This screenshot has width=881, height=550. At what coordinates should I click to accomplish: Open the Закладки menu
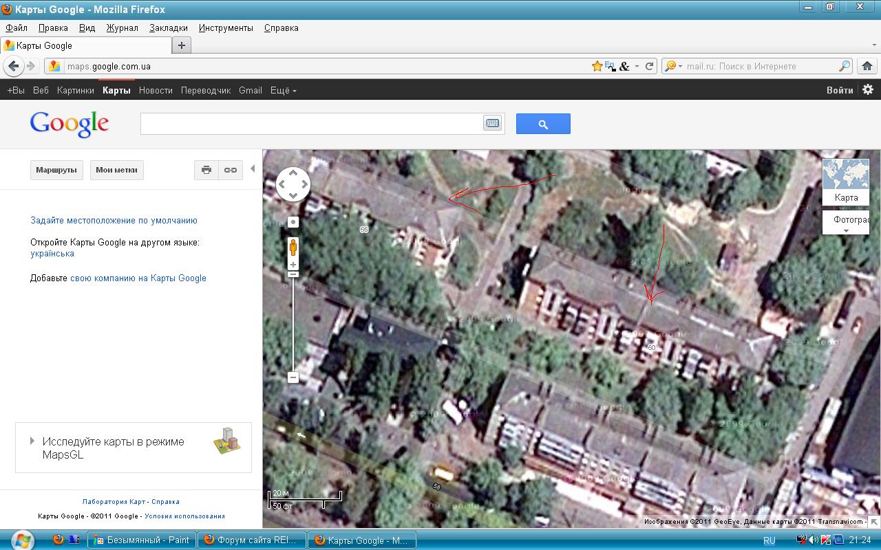pos(168,28)
